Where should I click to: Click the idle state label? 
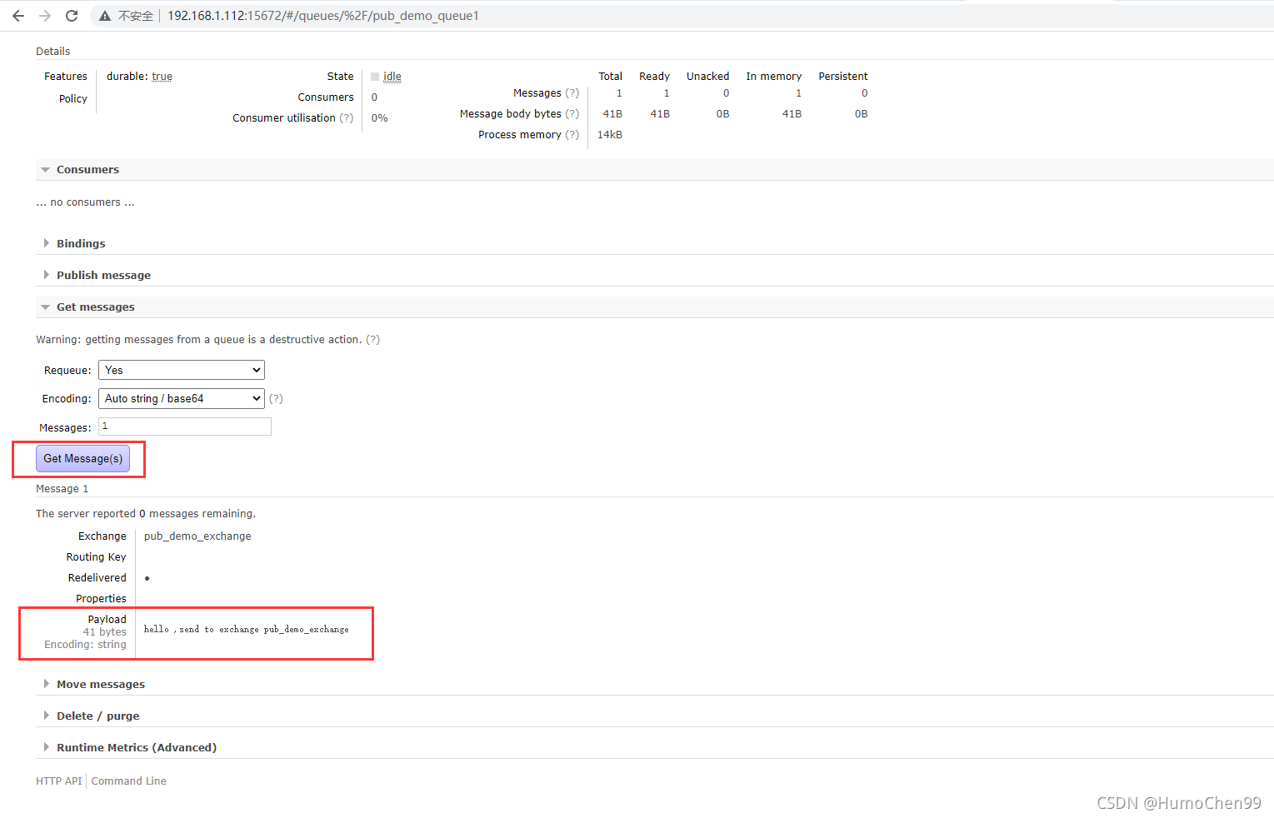tap(392, 77)
